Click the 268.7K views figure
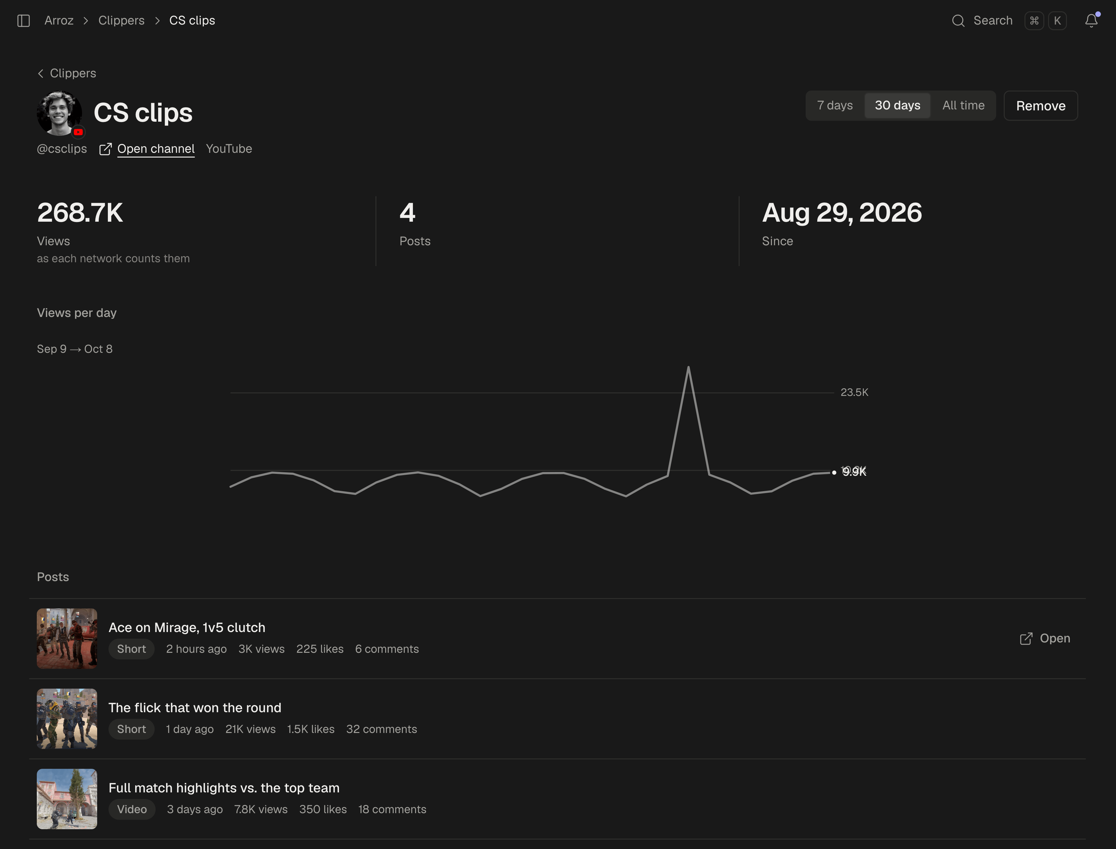 [x=80, y=213]
